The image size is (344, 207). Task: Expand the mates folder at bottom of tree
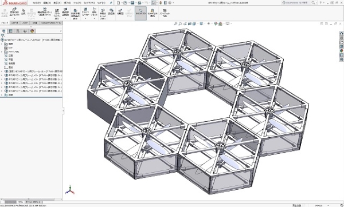tap(2, 95)
